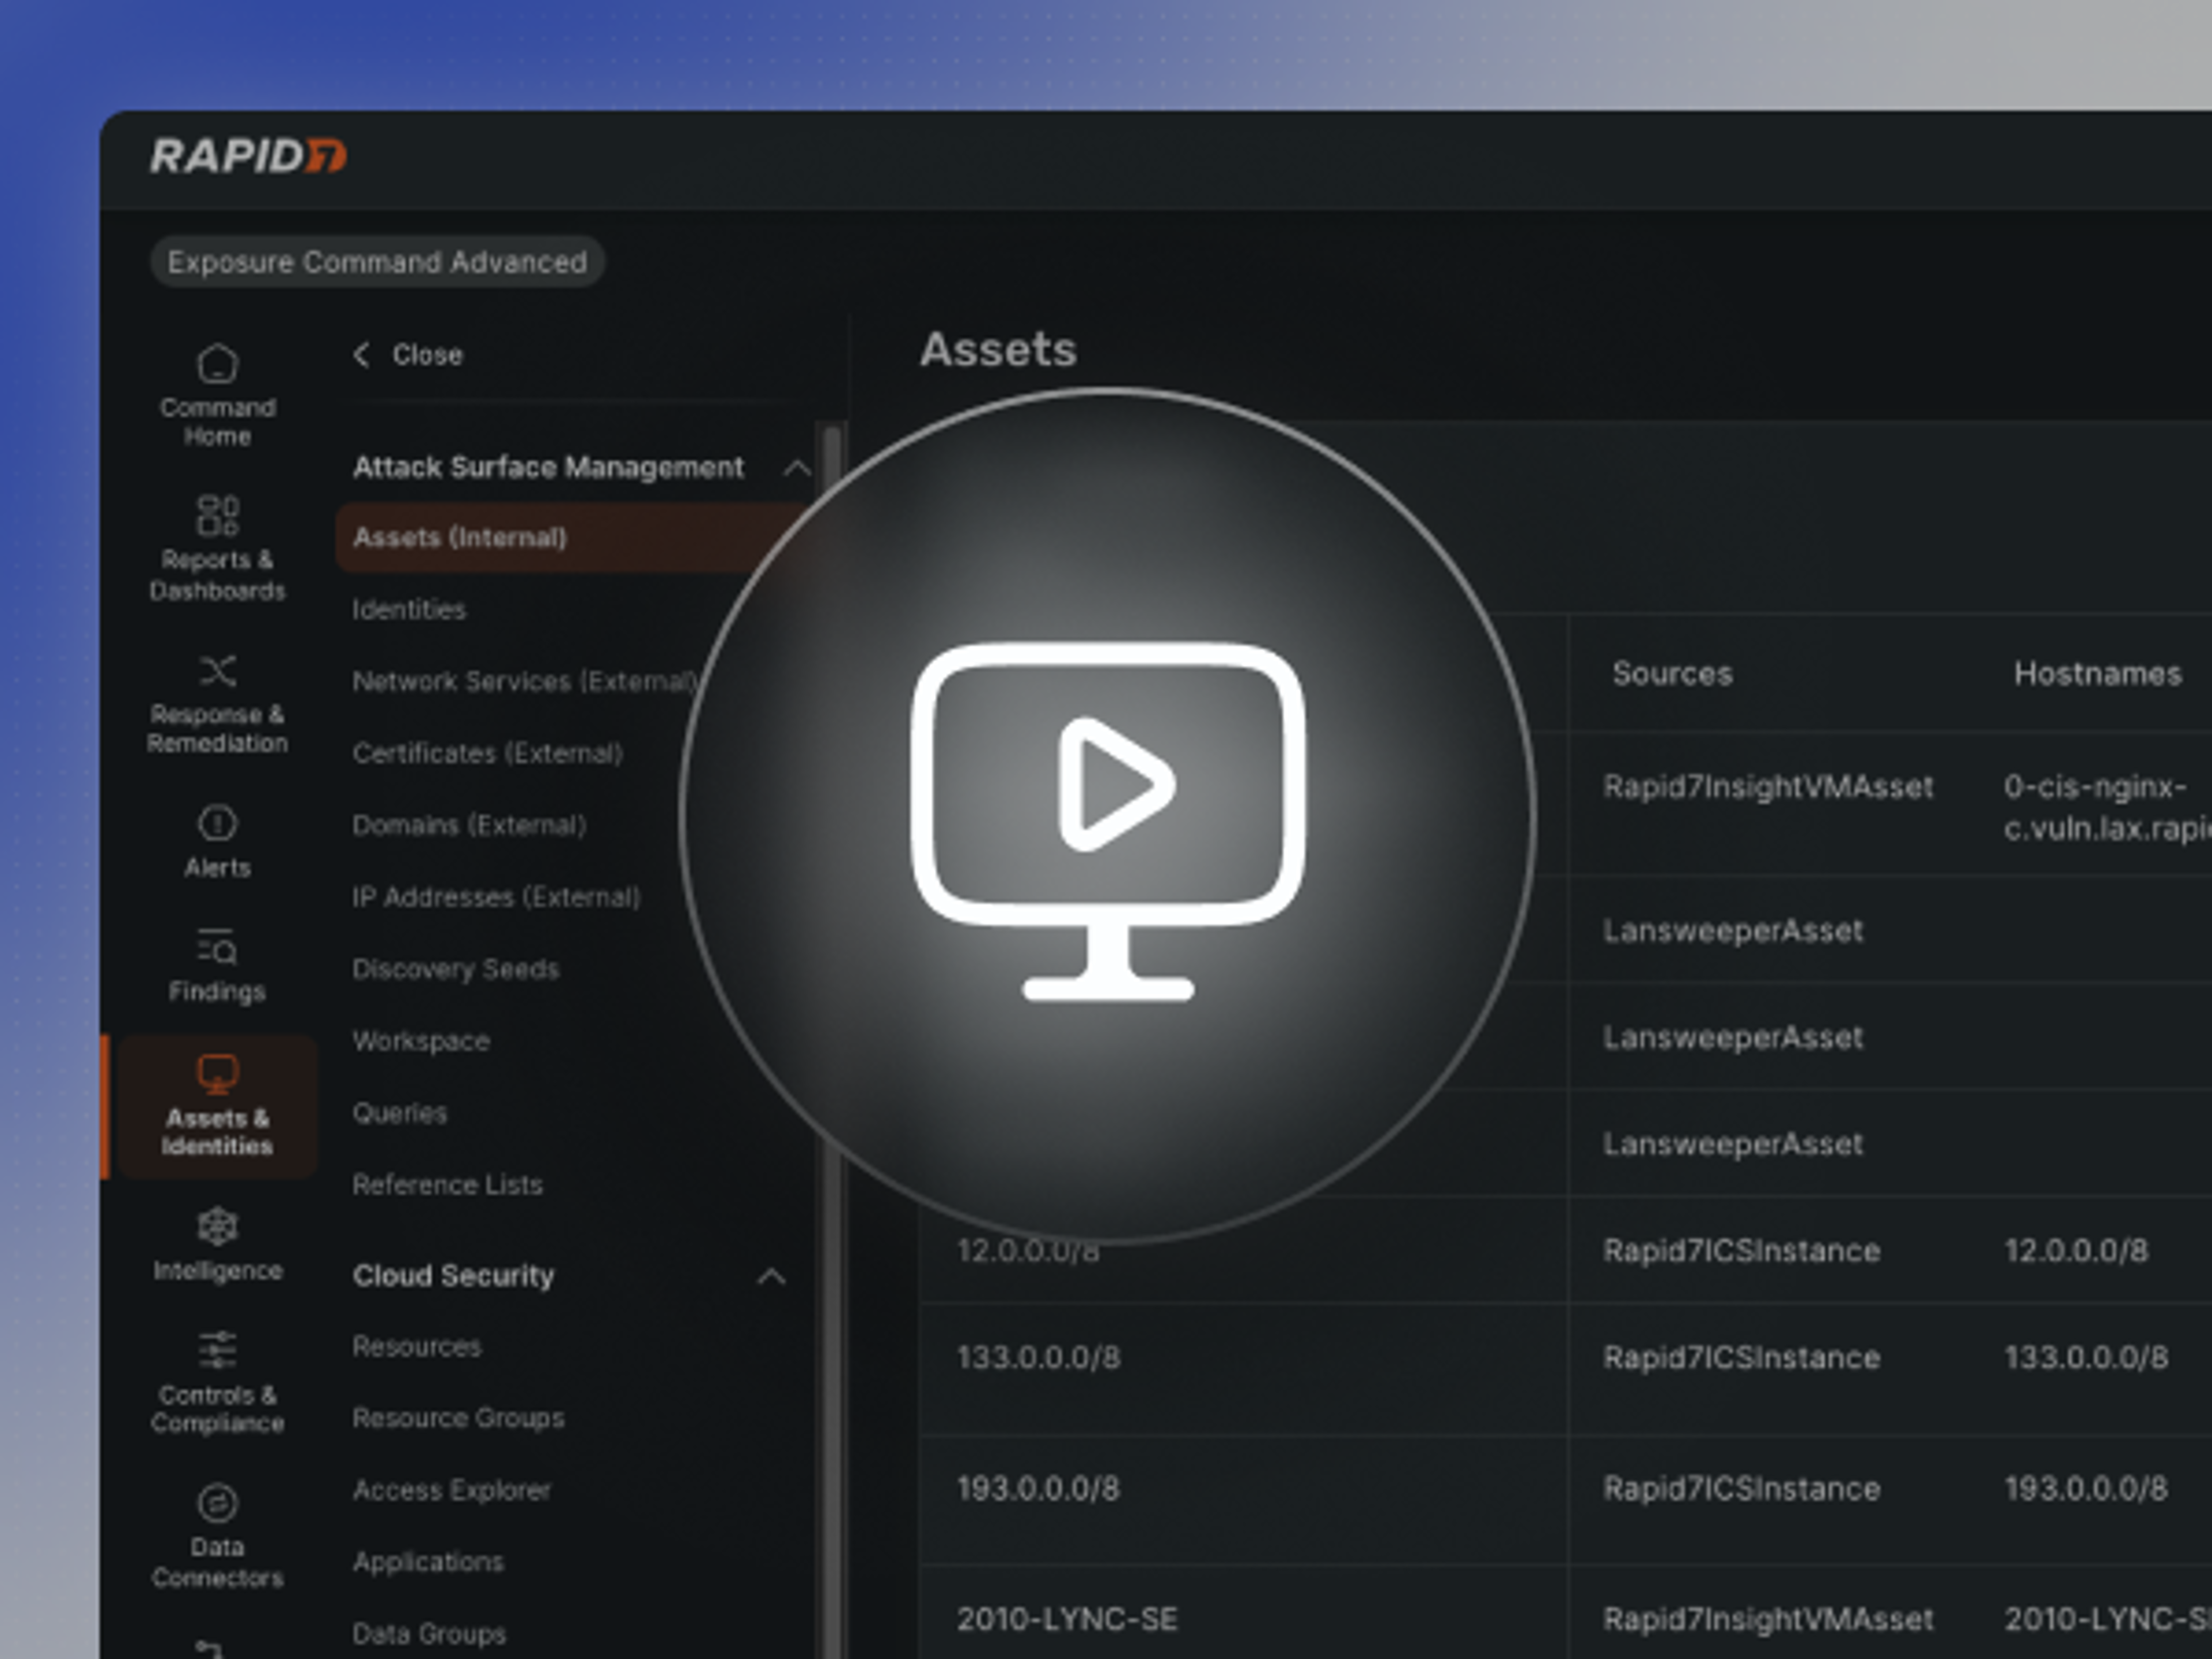Open Reports & Dashboards section
The image size is (2212, 1659).
pyautogui.click(x=217, y=548)
